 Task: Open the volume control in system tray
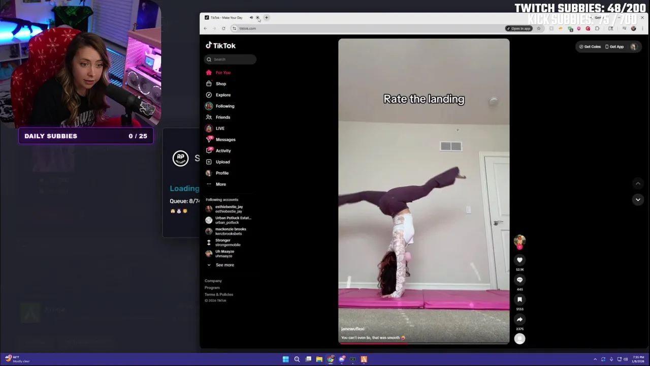coord(626,359)
